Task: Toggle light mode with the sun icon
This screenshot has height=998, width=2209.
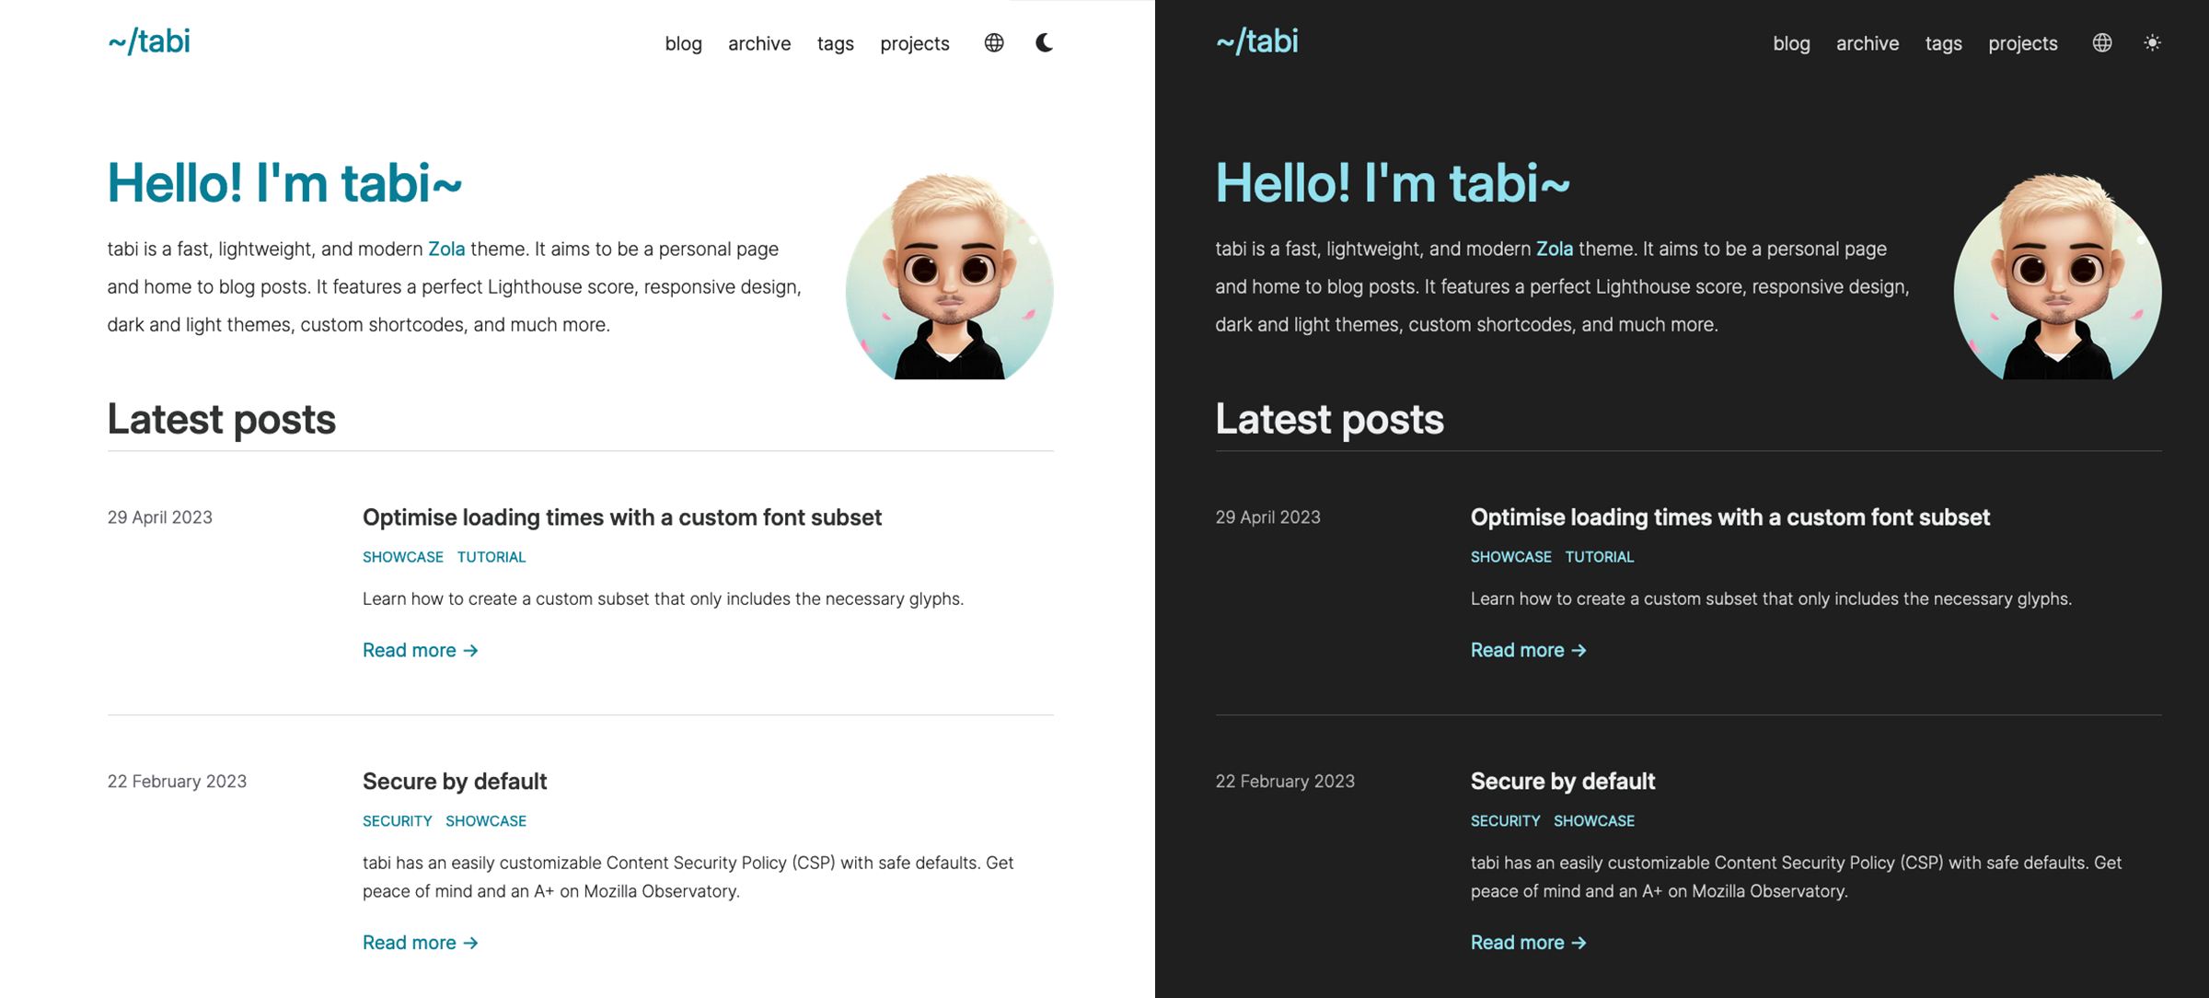Action: [x=2152, y=42]
